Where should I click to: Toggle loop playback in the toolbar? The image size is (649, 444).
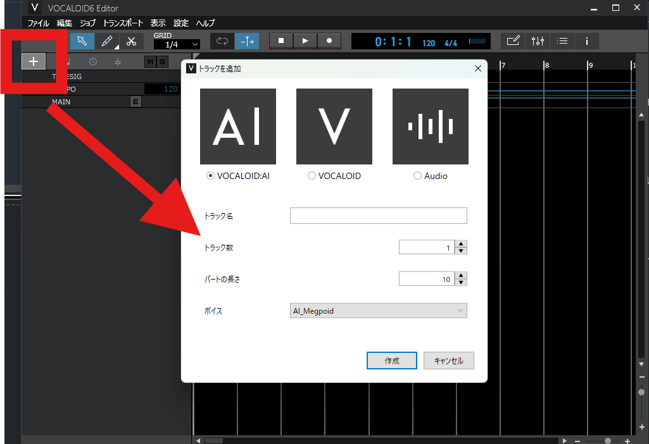tap(222, 41)
